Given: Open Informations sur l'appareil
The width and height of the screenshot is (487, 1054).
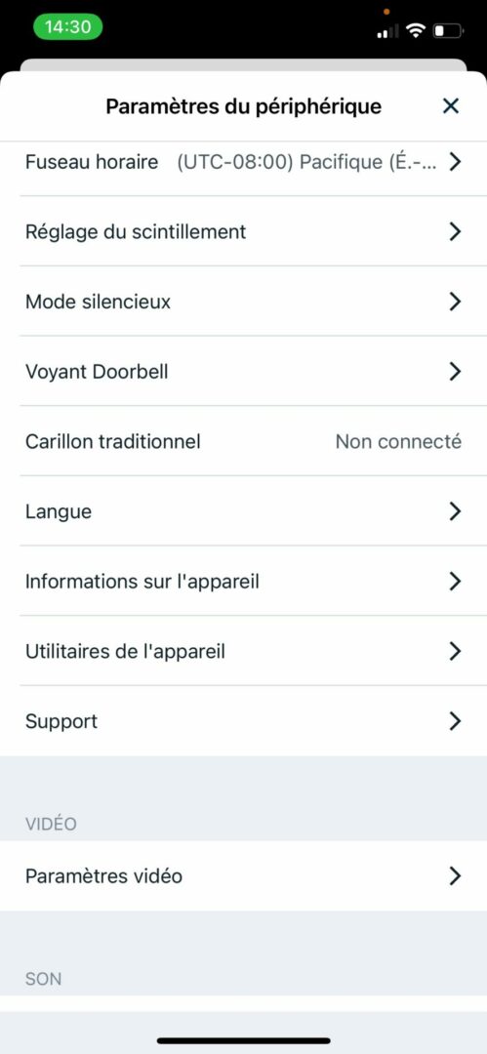Looking at the screenshot, I should click(244, 582).
